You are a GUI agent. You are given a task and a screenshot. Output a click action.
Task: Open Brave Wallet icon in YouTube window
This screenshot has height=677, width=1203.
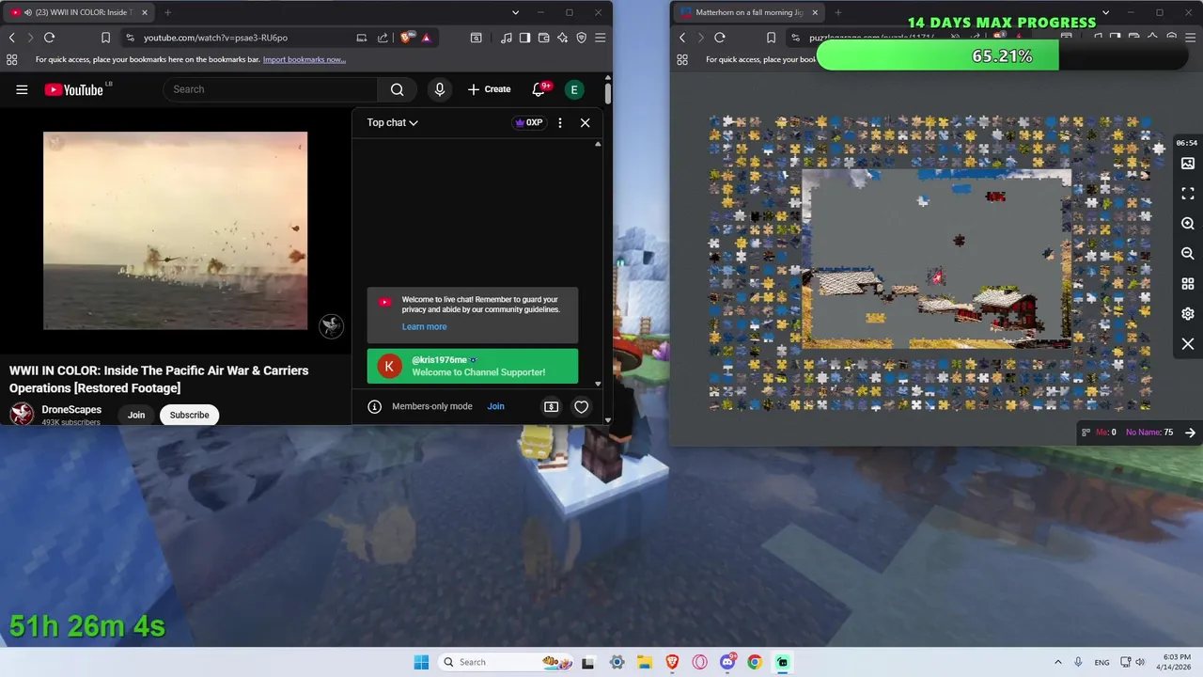click(543, 38)
